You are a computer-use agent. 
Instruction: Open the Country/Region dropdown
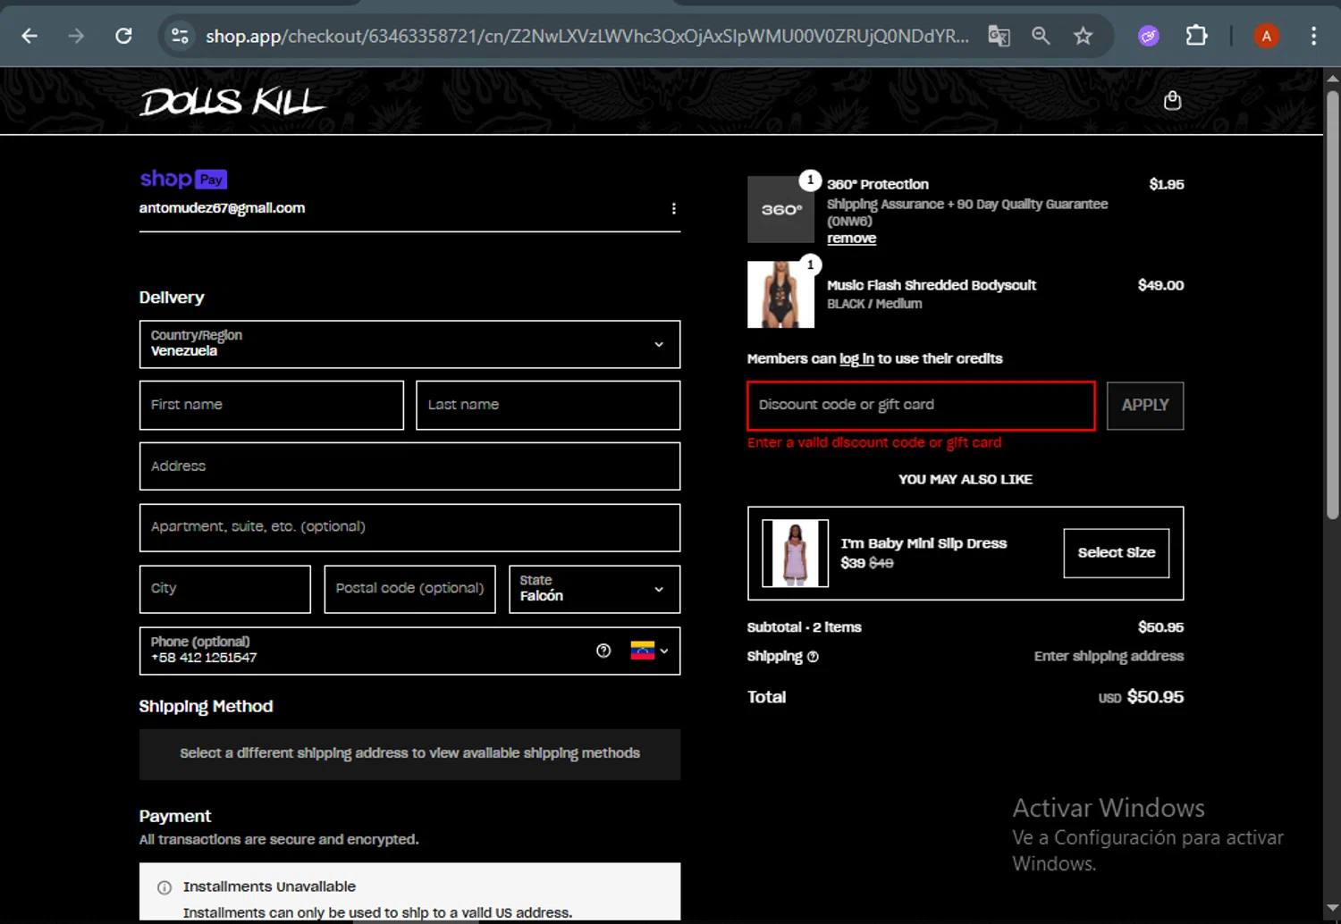pyautogui.click(x=409, y=344)
